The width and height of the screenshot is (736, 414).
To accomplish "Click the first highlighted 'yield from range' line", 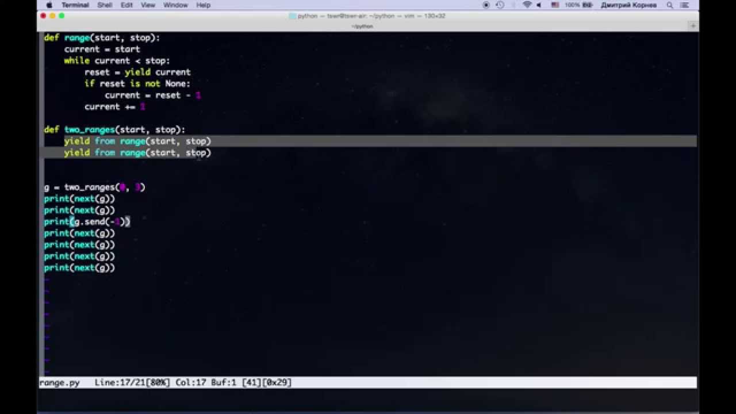I will (137, 141).
